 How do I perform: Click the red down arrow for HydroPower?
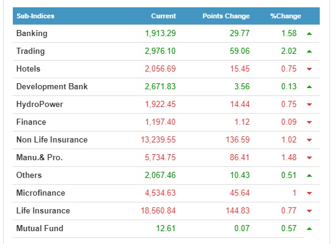(x=309, y=105)
